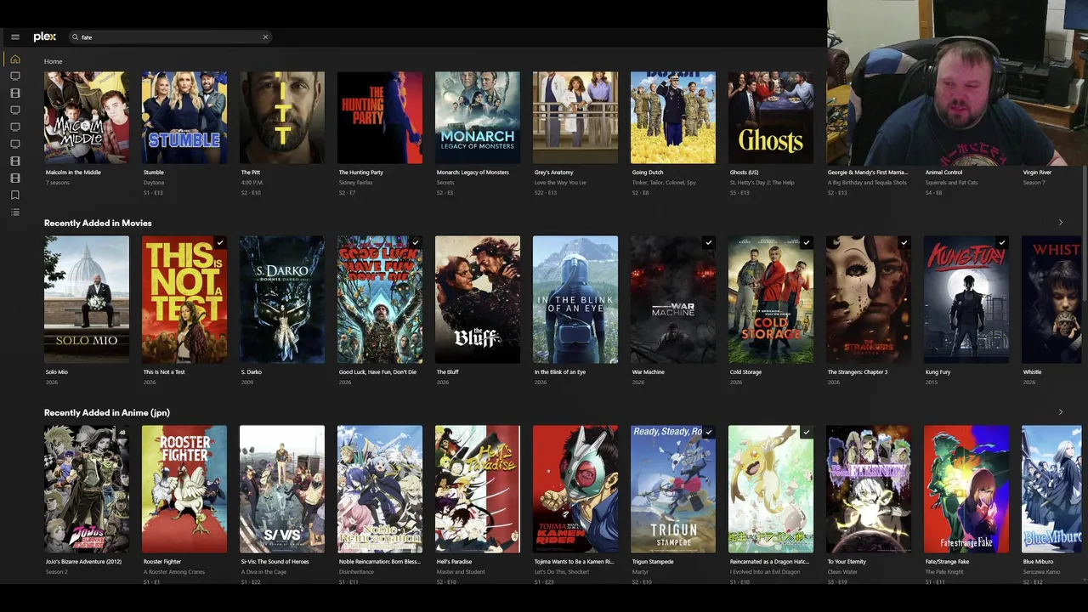The height and width of the screenshot is (612, 1088).
Task: Open the Watchlist bookmark icon in sidebar
Action: (15, 195)
